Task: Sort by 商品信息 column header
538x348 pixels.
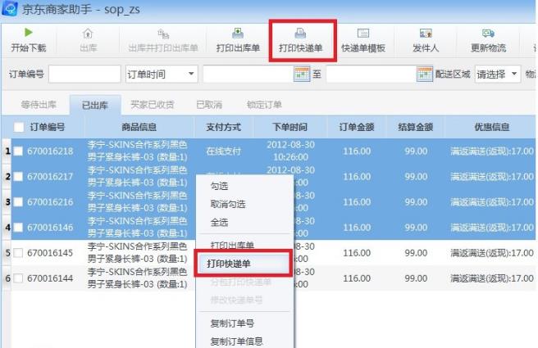Action: click(139, 128)
